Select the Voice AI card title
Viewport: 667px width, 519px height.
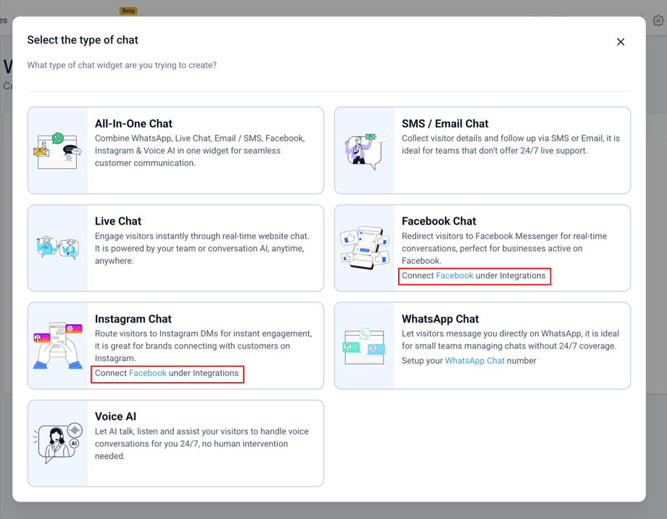[x=115, y=416]
